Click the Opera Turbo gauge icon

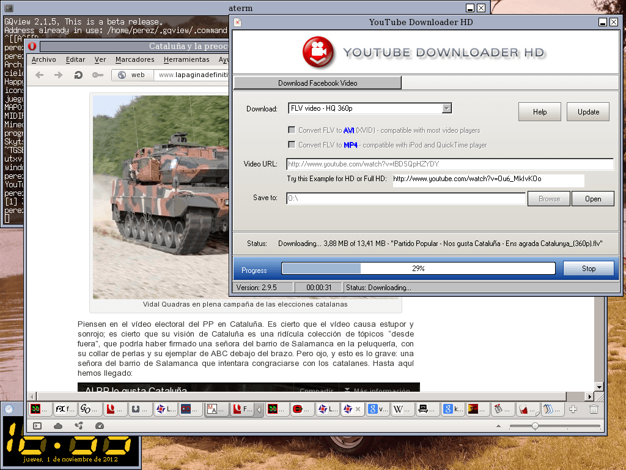point(100,426)
